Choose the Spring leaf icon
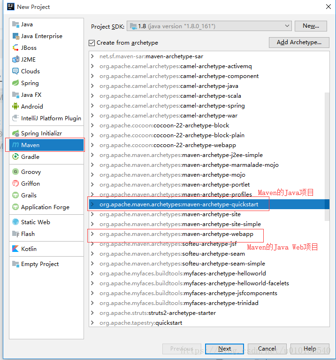This screenshot has width=336, height=360. [x=15, y=83]
